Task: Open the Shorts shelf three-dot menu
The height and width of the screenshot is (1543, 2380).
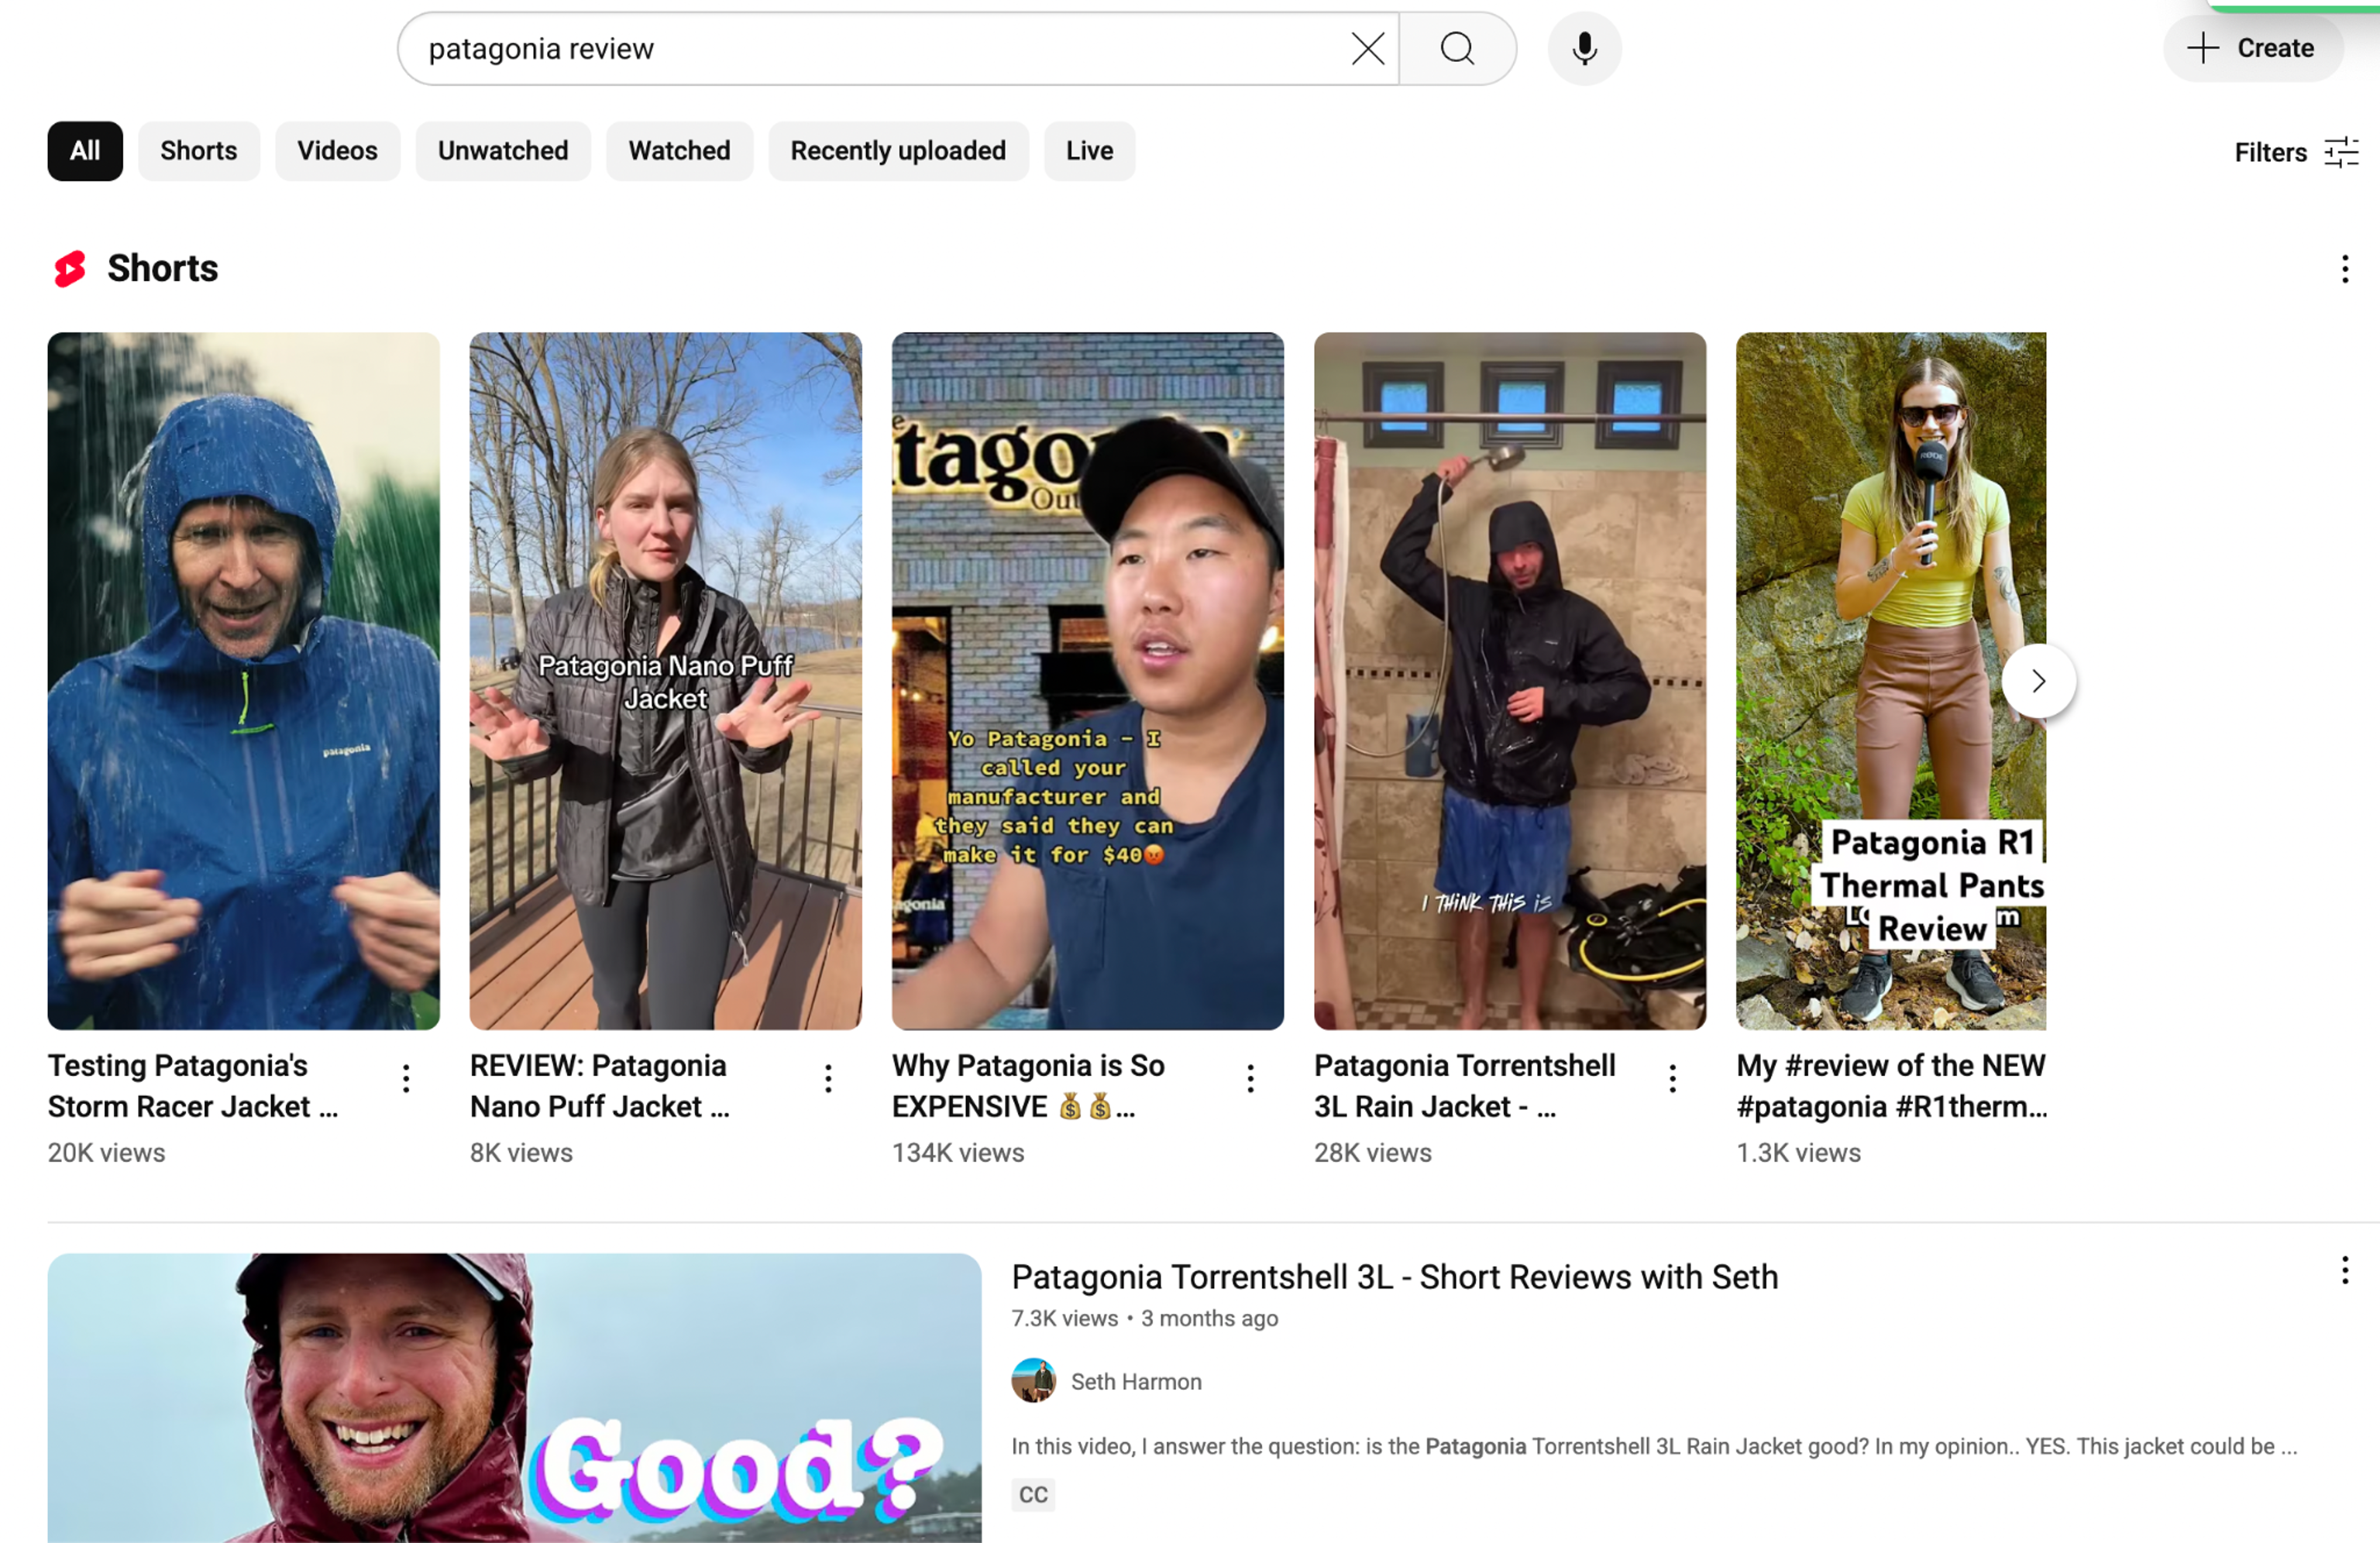Action: click(x=2344, y=268)
